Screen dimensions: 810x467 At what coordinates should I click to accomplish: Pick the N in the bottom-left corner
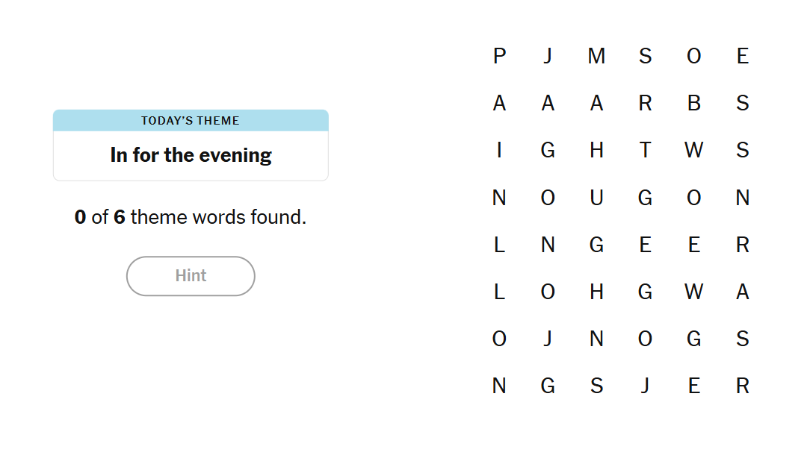click(x=499, y=386)
